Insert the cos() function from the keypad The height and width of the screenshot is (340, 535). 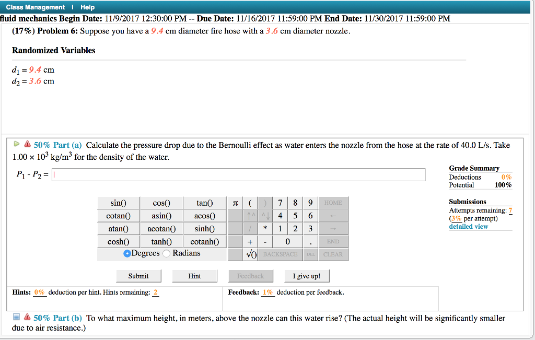pyautogui.click(x=161, y=203)
